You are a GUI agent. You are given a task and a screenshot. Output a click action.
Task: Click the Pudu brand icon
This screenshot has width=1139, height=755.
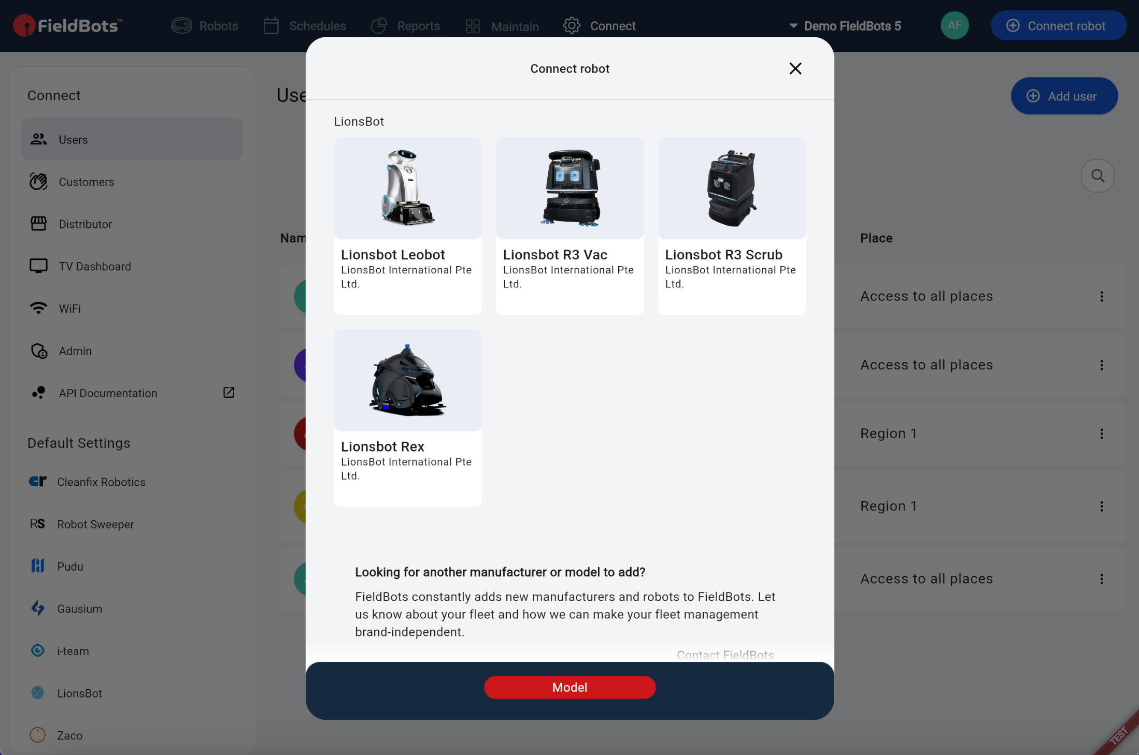click(x=37, y=566)
